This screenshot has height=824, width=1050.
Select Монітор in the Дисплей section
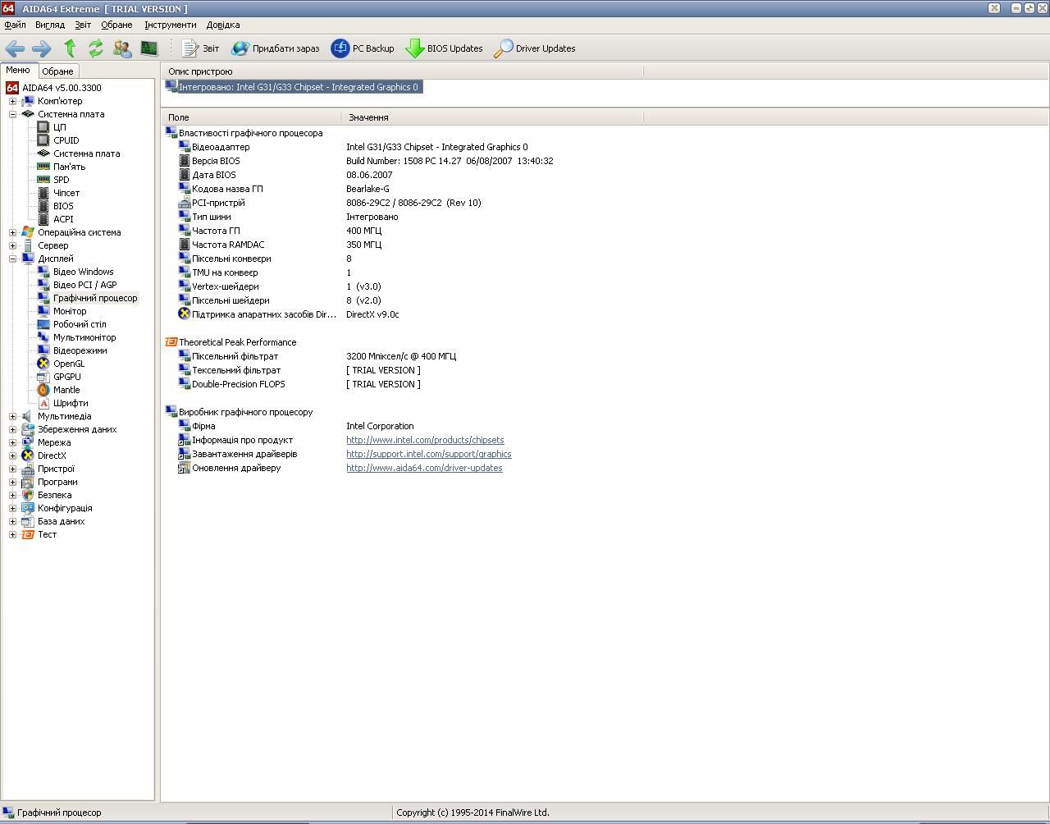[x=70, y=311]
